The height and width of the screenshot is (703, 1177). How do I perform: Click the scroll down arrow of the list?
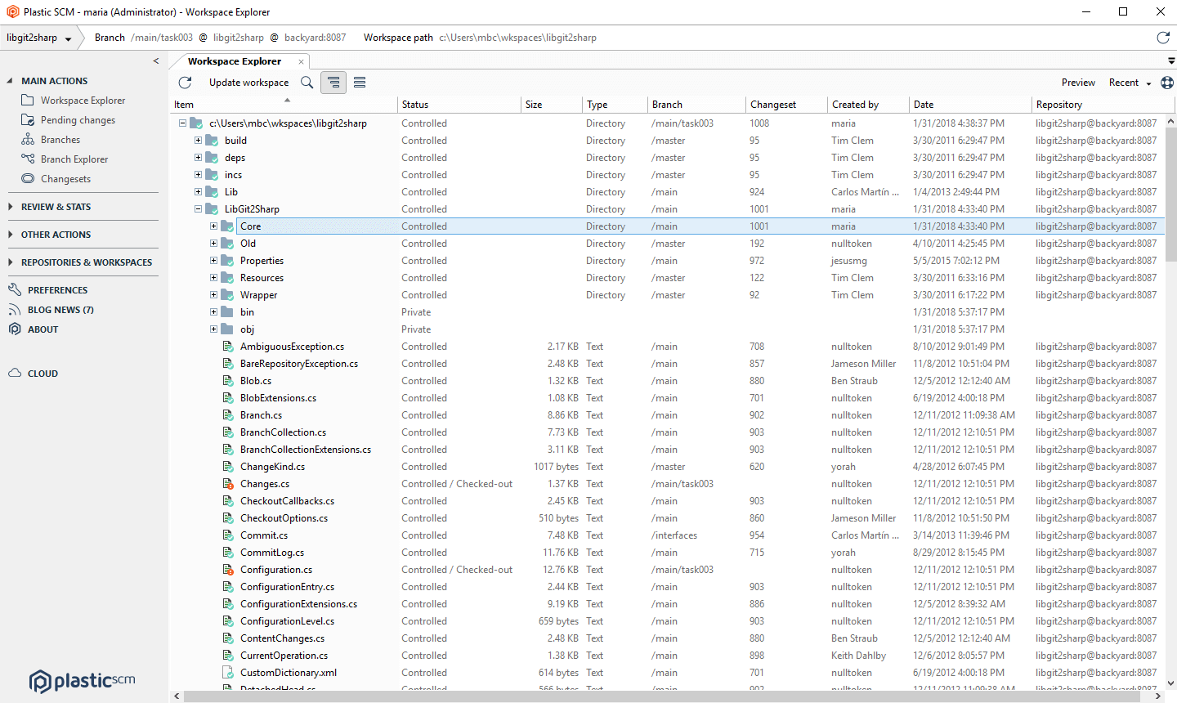(1170, 683)
